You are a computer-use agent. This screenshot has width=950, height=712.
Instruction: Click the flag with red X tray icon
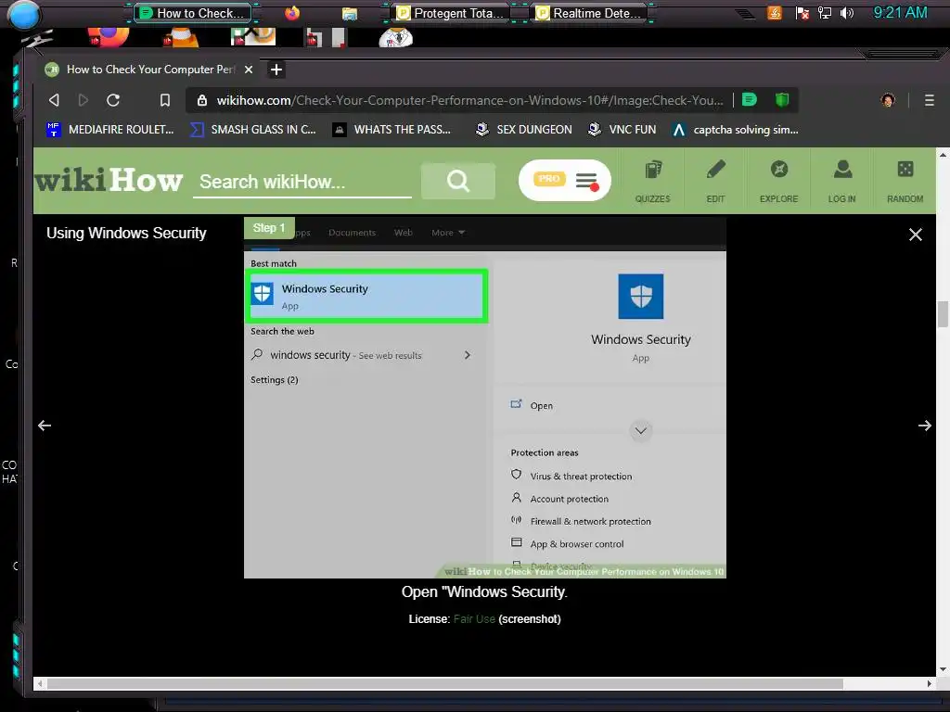tap(802, 13)
